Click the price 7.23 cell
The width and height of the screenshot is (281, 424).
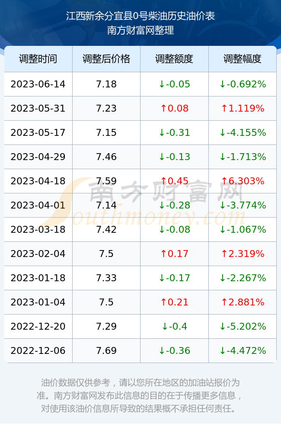click(106, 109)
